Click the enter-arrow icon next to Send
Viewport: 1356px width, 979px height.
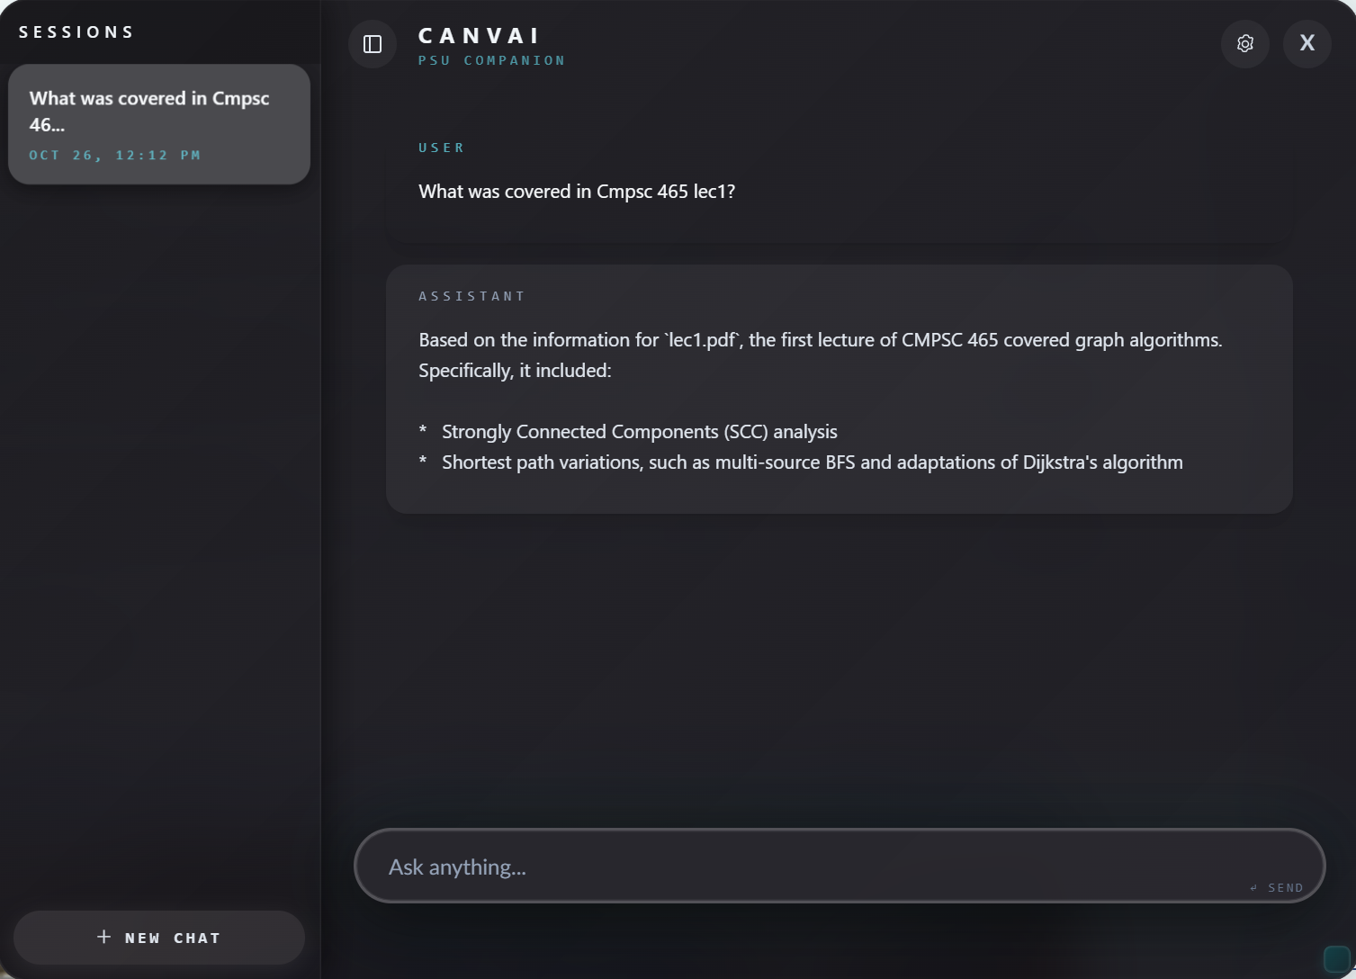pos(1254,888)
